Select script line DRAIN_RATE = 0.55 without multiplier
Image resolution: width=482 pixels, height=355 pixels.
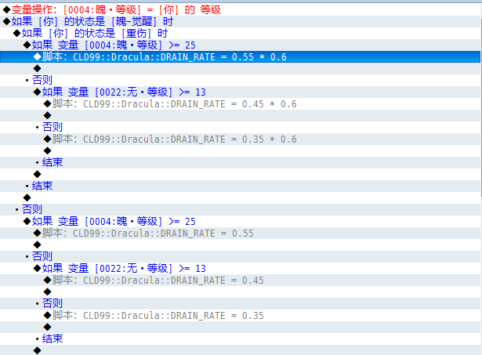tap(240, 234)
